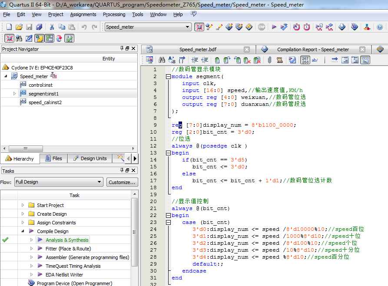Image resolution: width=388 pixels, height=286 pixels.
Task: Open the Processing menu
Action: 114,14
